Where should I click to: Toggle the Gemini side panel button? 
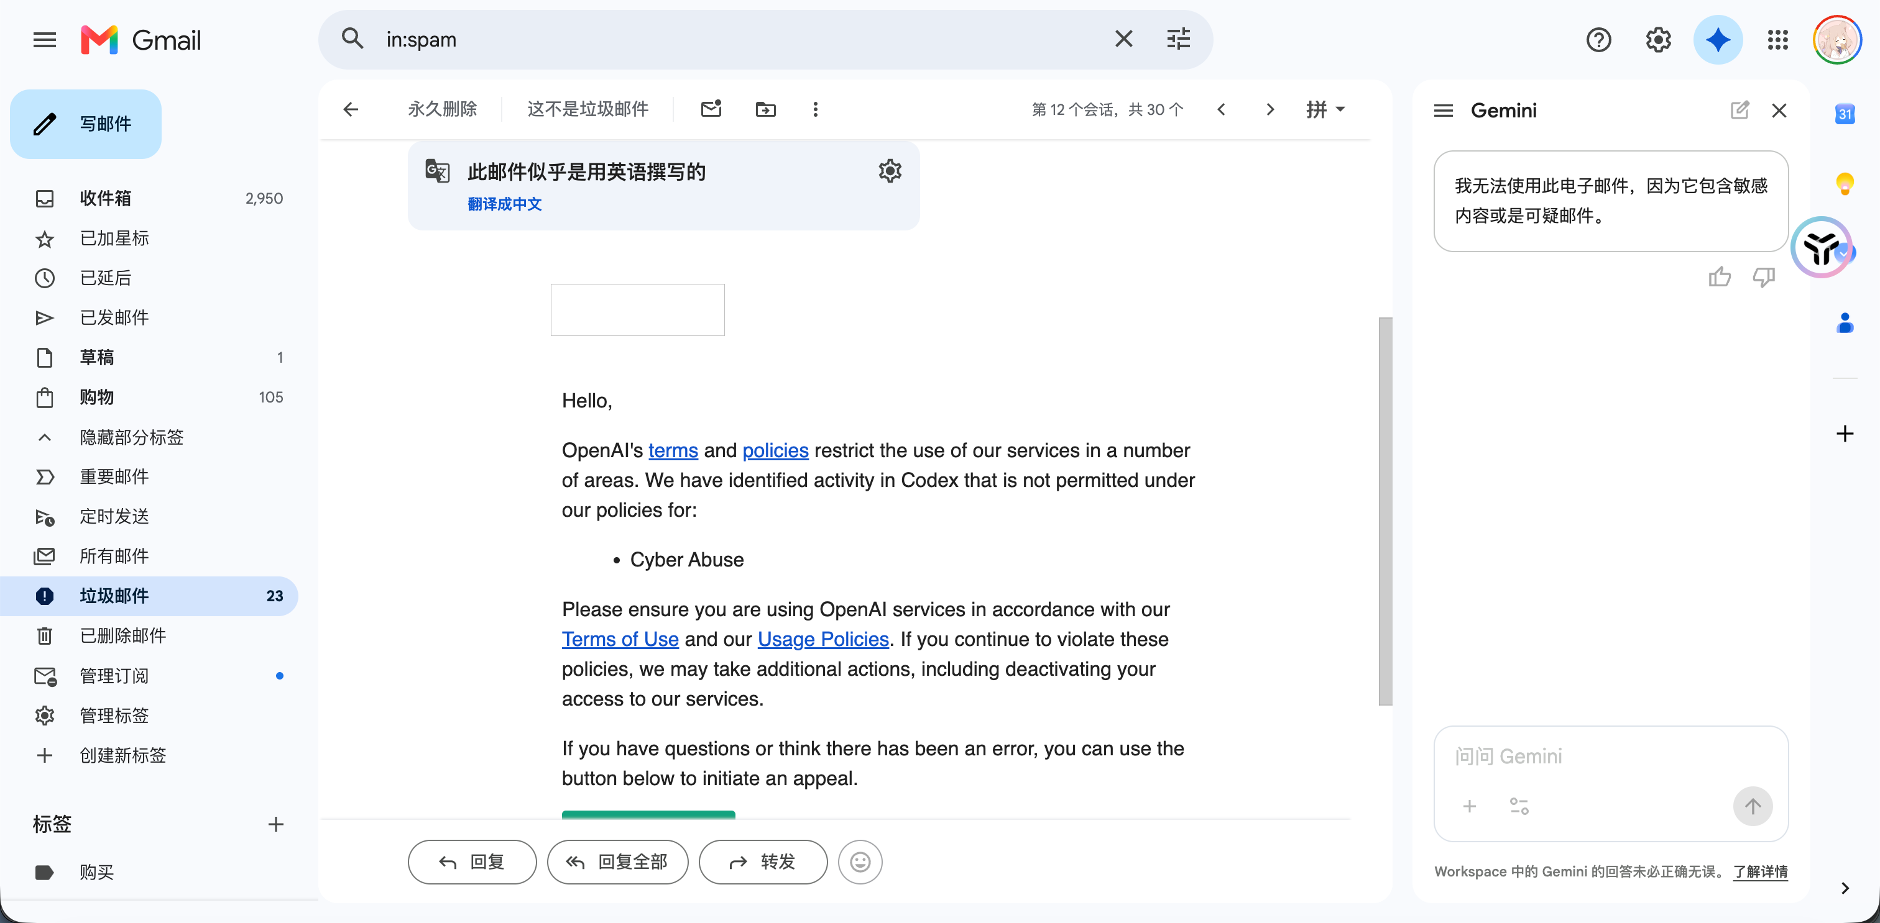[x=1718, y=39]
